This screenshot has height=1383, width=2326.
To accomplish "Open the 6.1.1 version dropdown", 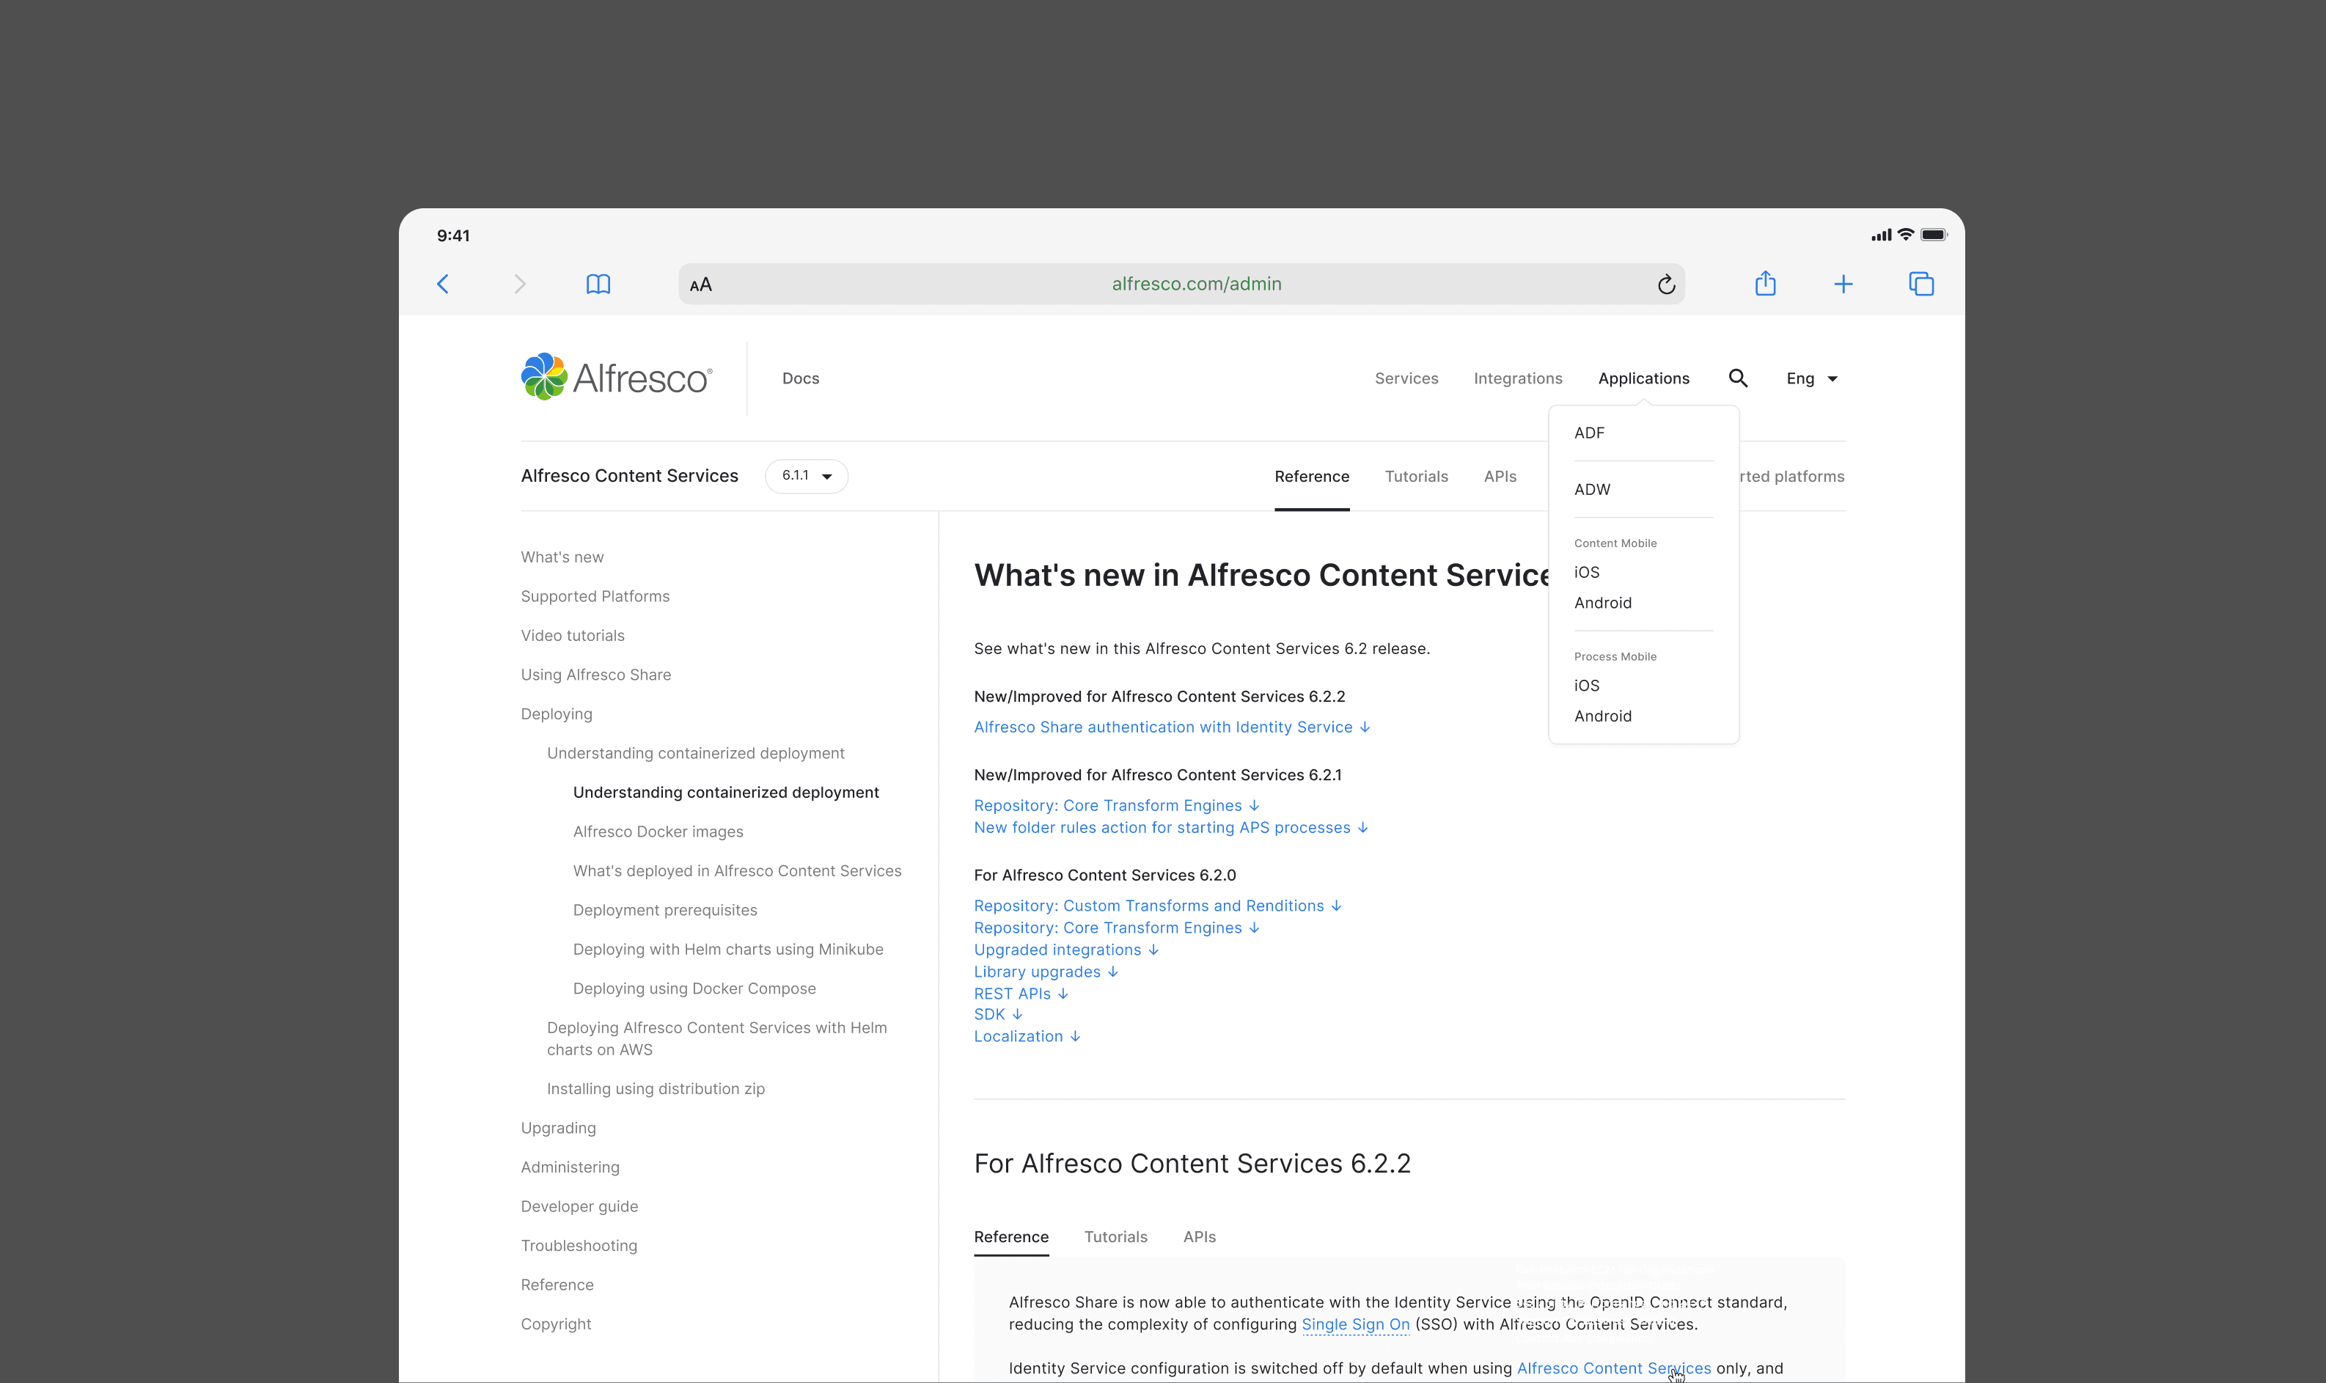I will point(806,476).
